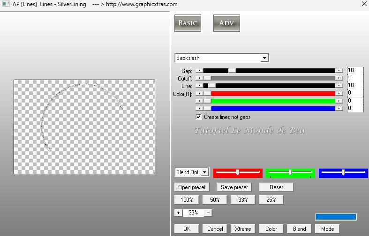Set preview zoom to 33% button

[x=243, y=200]
